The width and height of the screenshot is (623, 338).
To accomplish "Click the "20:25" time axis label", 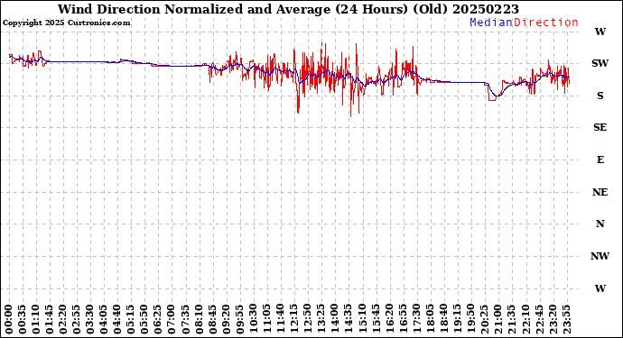I will click(485, 319).
